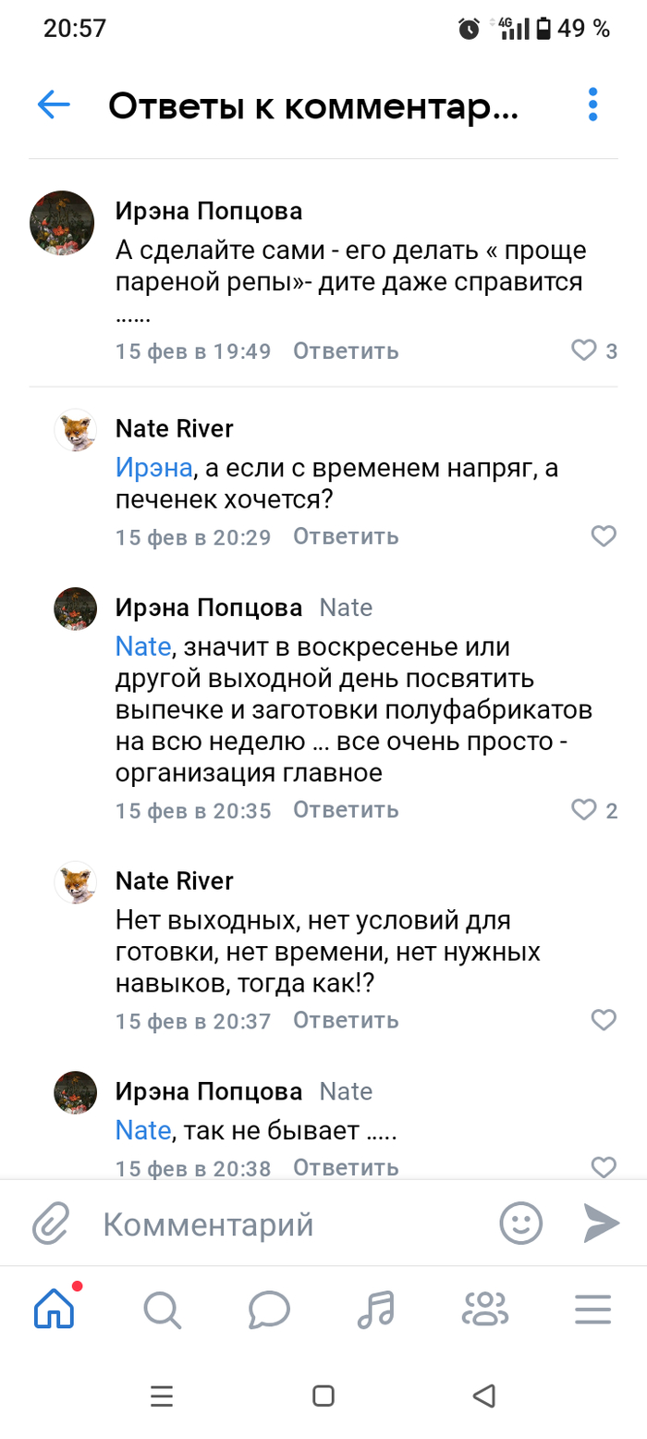
Task: Open the emoji smiley picker
Action: pyautogui.click(x=520, y=1224)
